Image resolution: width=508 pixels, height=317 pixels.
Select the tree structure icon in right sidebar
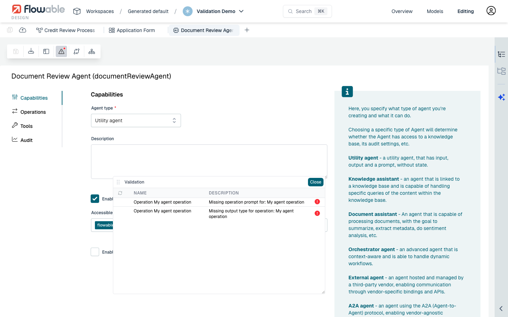point(501,55)
